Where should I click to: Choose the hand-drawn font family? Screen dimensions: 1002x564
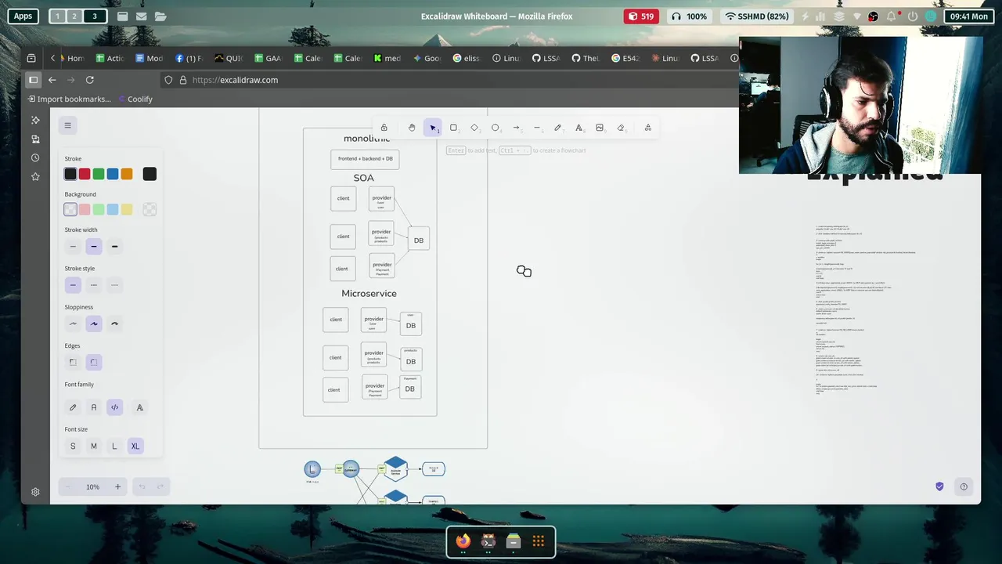[x=73, y=407]
